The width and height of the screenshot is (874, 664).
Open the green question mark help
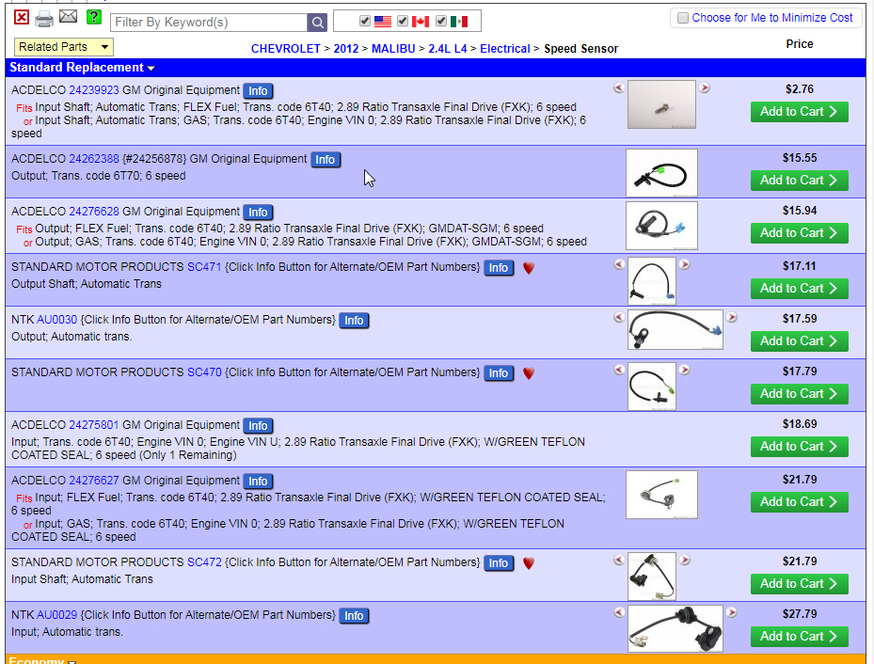click(x=94, y=17)
